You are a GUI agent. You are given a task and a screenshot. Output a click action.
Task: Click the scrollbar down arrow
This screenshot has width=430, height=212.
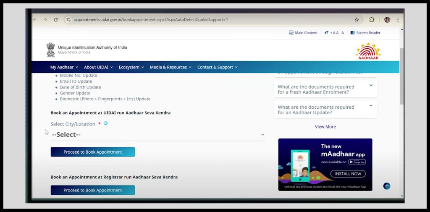coord(402,196)
